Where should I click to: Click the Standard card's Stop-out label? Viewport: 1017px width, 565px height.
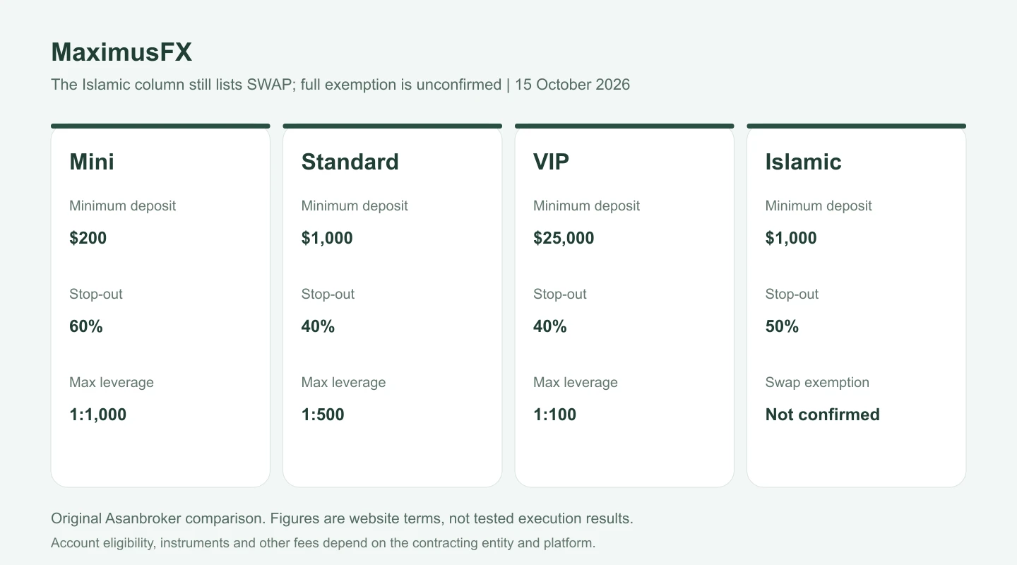[328, 295]
